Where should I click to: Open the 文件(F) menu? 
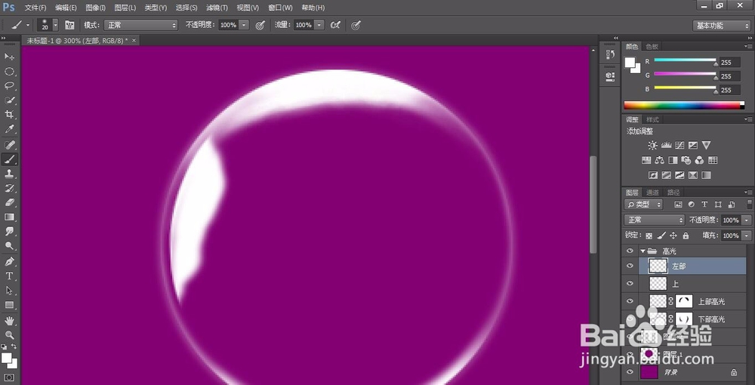pos(35,8)
